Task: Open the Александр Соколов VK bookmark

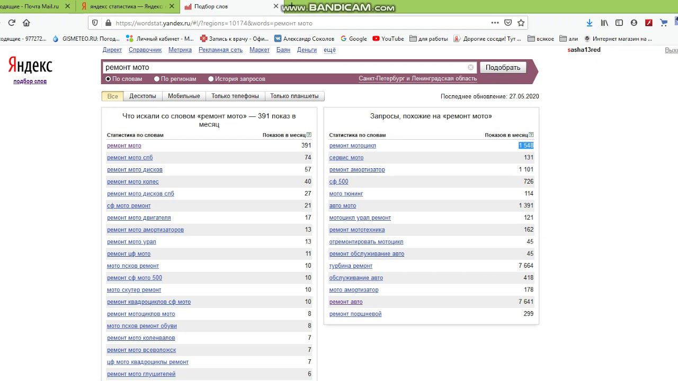Action: pyautogui.click(x=305, y=39)
